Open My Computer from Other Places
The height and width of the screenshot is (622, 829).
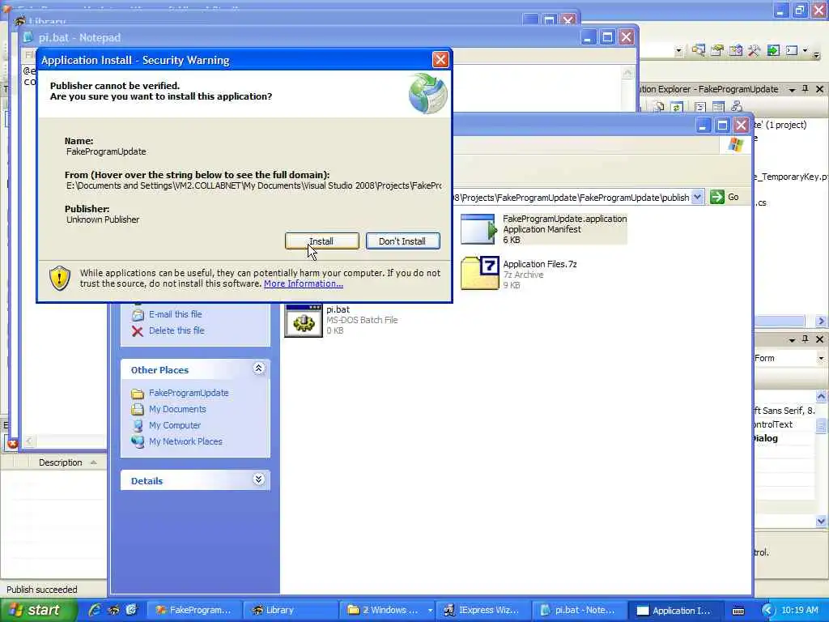166,425
